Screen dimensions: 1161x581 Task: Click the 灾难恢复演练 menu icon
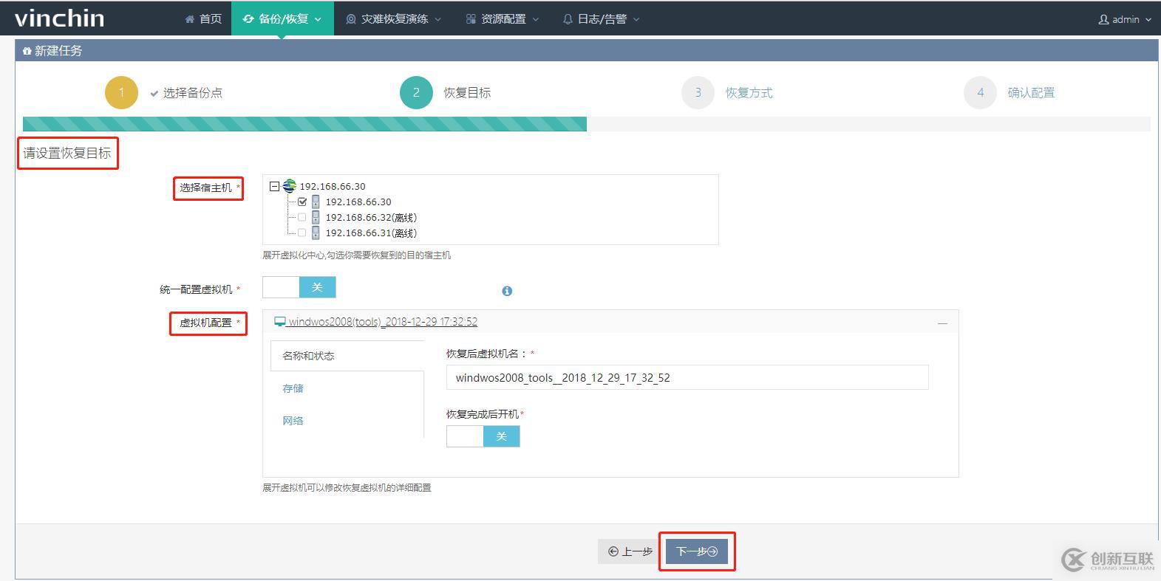351,19
